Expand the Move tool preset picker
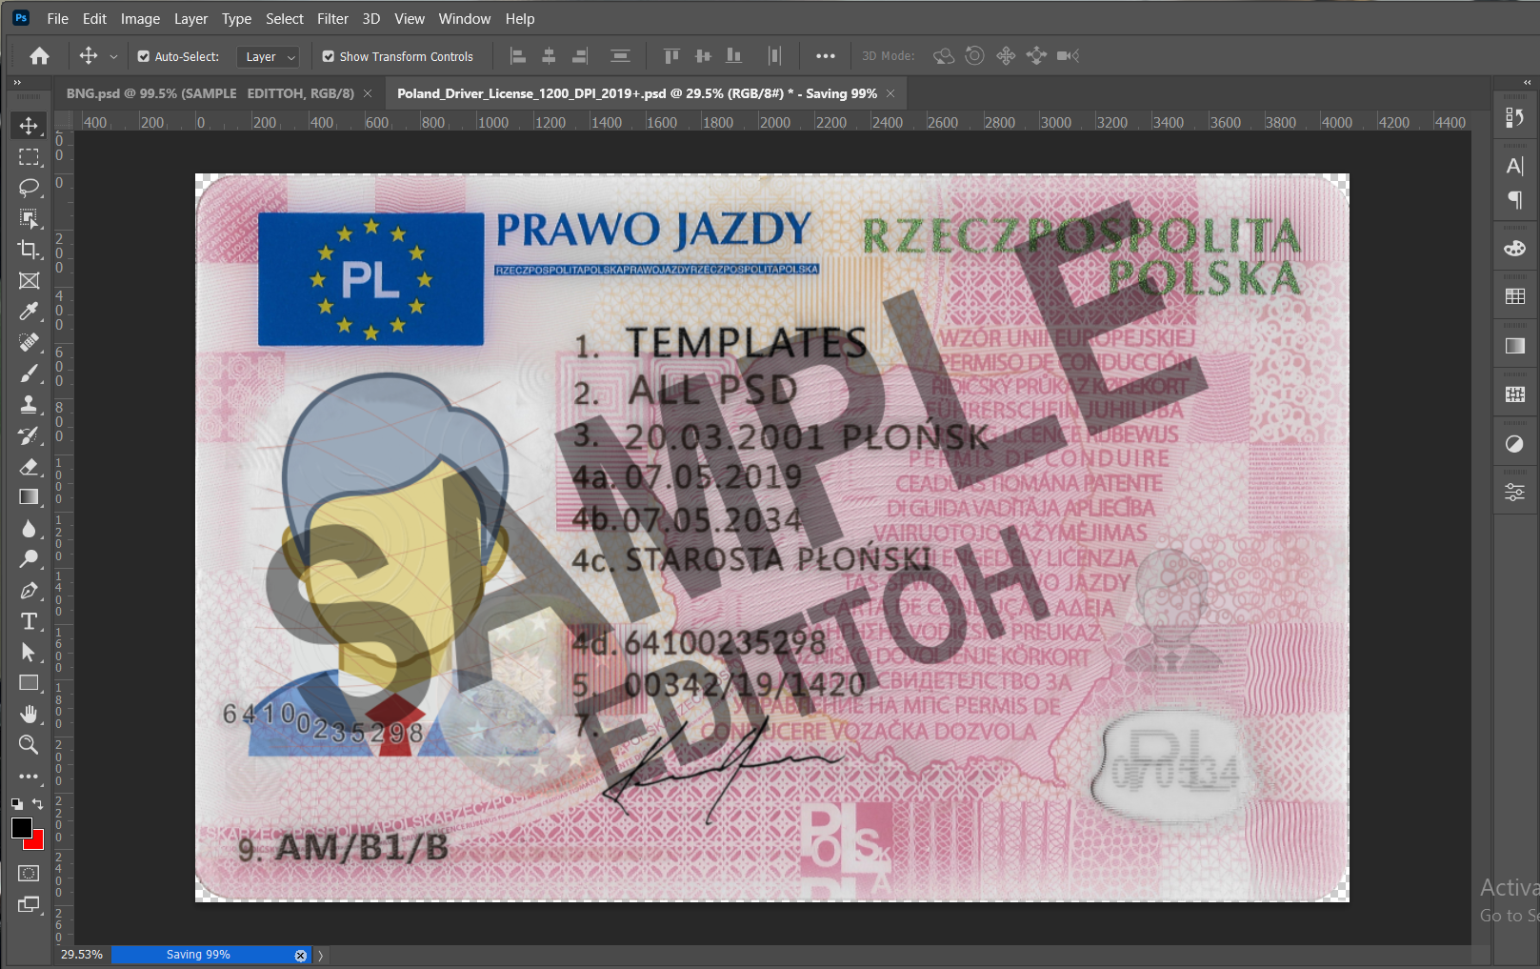Viewport: 1540px width, 969px height. click(x=113, y=56)
